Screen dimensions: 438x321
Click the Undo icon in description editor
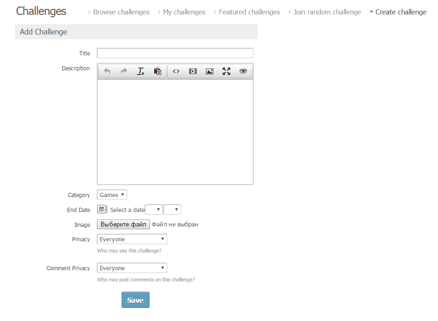click(107, 72)
